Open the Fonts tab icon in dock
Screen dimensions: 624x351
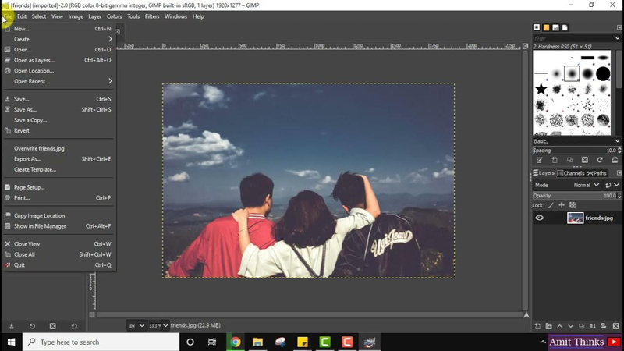pyautogui.click(x=555, y=27)
